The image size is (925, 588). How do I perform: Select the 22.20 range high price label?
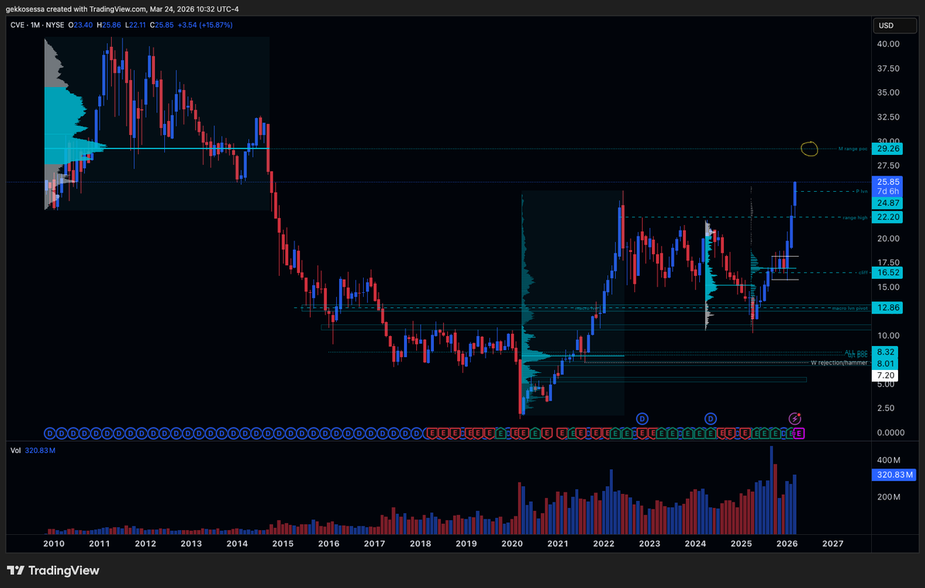(x=889, y=217)
